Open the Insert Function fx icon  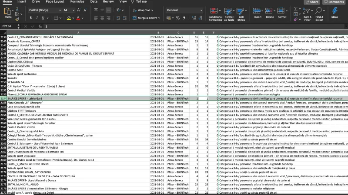click(x=40, y=26)
